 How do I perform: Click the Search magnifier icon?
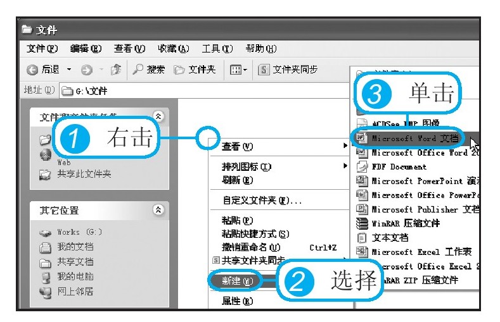[x=138, y=69]
